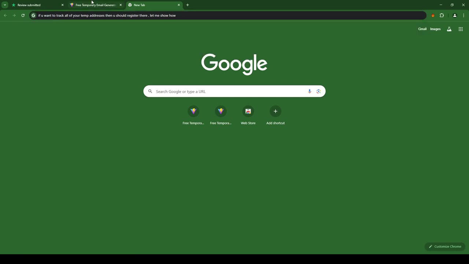Select the New Tab tab

[154, 5]
